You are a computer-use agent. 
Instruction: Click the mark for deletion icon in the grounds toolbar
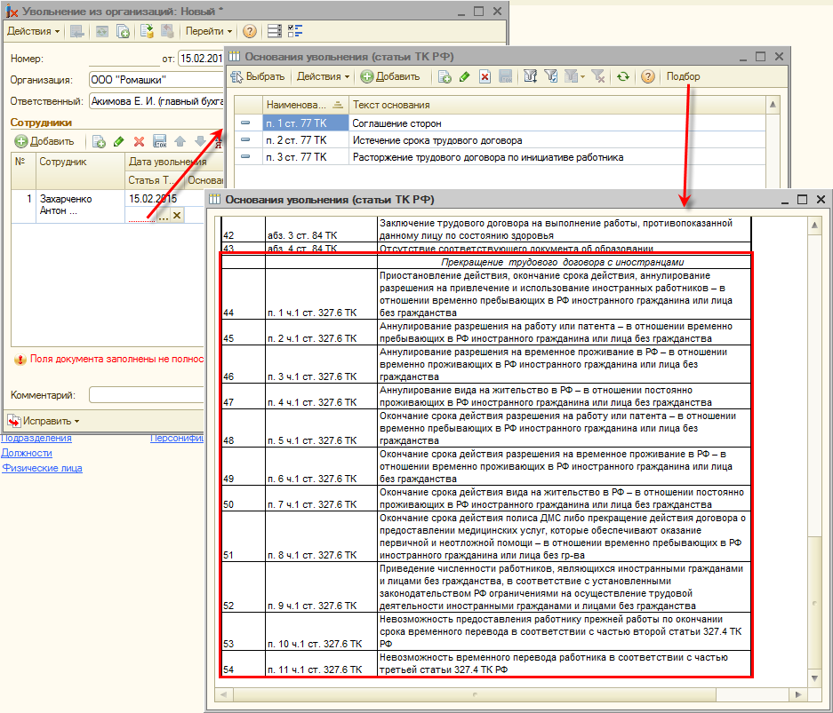coord(485,77)
